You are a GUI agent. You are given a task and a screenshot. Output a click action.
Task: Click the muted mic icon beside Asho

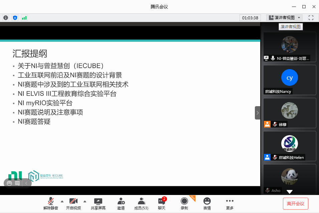point(268,190)
